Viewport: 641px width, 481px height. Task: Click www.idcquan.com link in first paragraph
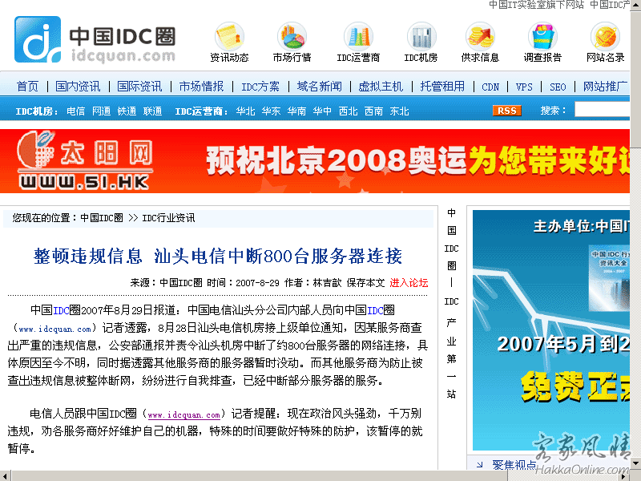coord(54,329)
